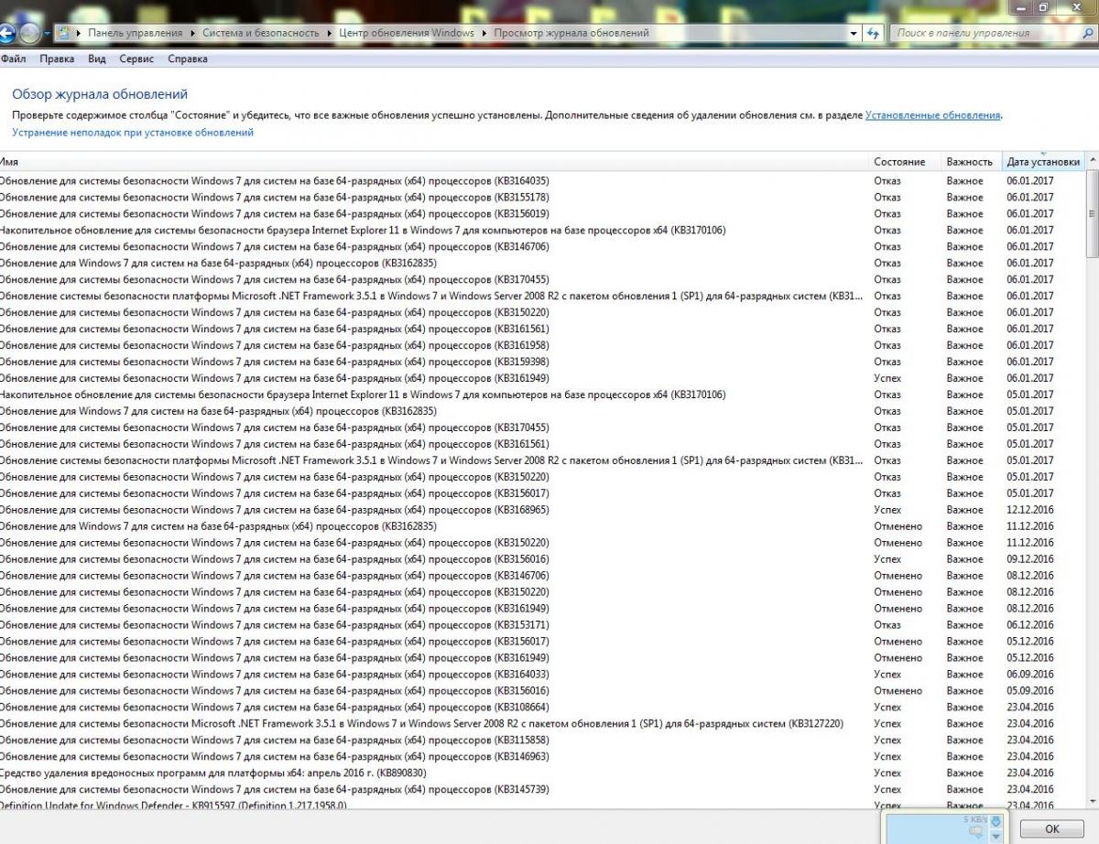The height and width of the screenshot is (844, 1099).
Task: Click the vertical scrollbar down arrow
Action: 1092,802
